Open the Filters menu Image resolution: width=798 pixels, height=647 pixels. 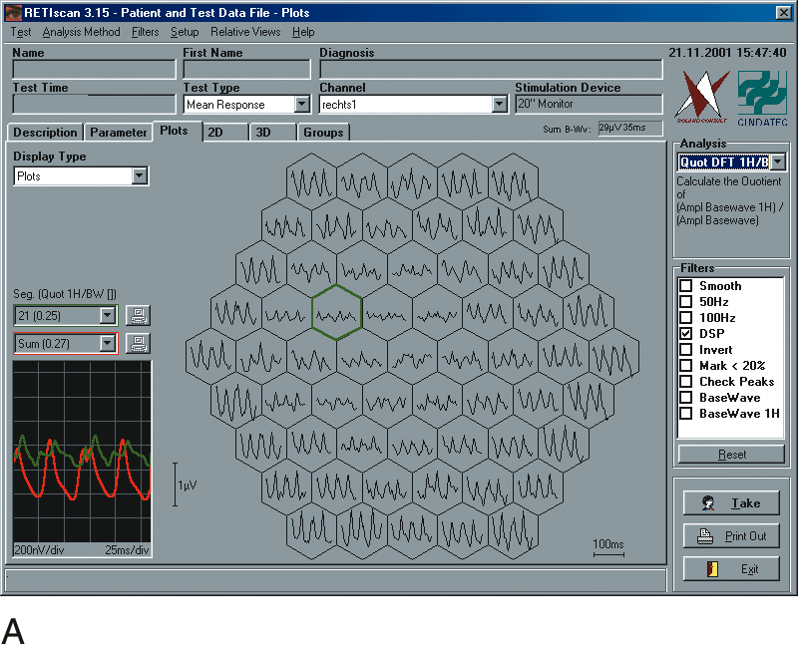pyautogui.click(x=145, y=32)
